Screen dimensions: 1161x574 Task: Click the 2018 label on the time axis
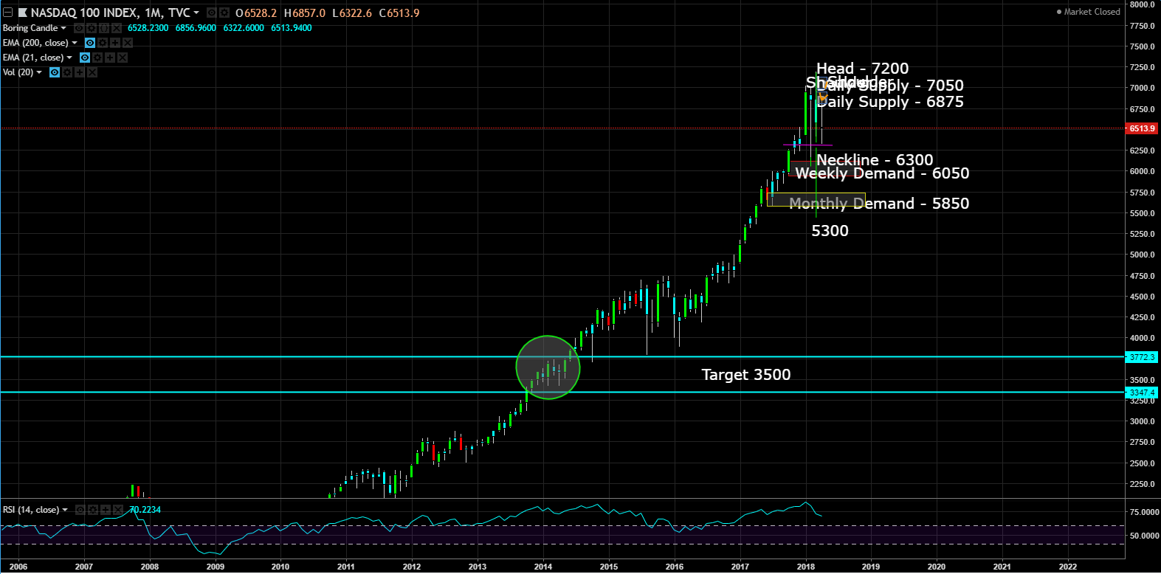[x=805, y=567]
